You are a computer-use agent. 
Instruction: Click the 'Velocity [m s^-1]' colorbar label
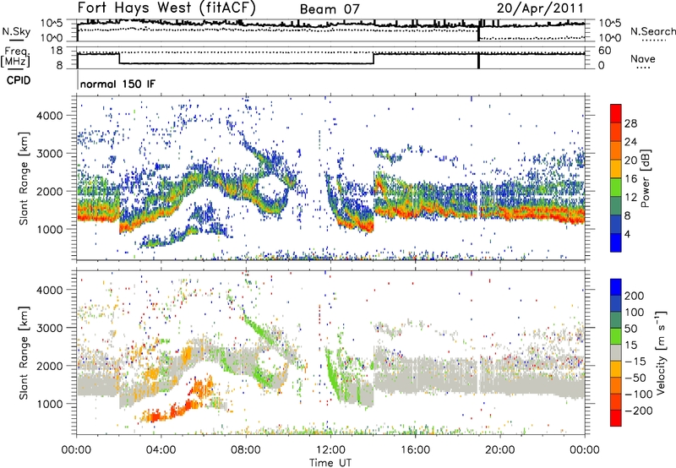pyautogui.click(x=660, y=353)
